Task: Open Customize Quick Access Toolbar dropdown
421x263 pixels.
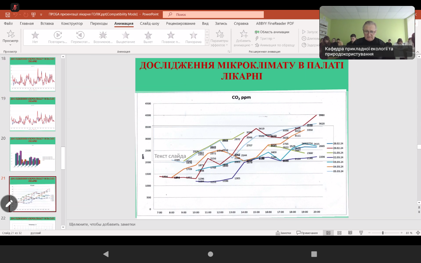Action: 41,14
